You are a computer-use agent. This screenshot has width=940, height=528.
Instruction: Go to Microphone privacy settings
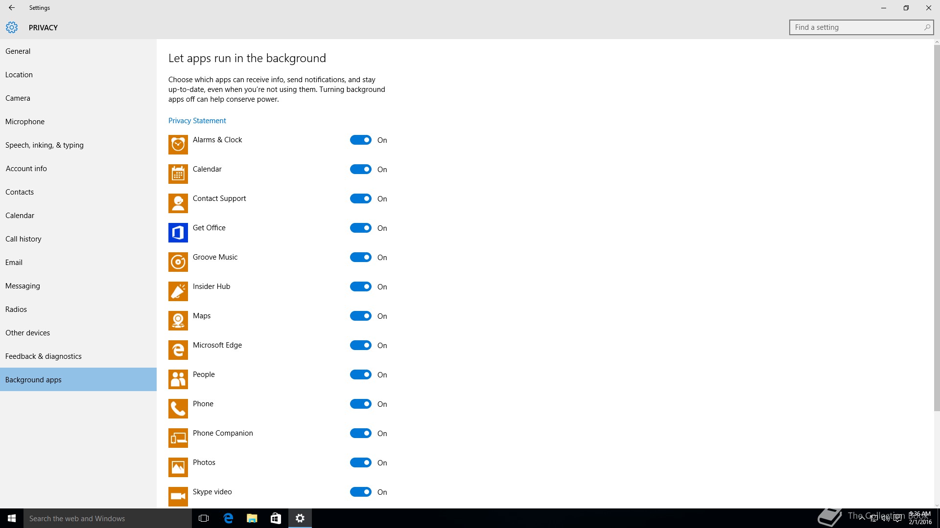coord(25,122)
